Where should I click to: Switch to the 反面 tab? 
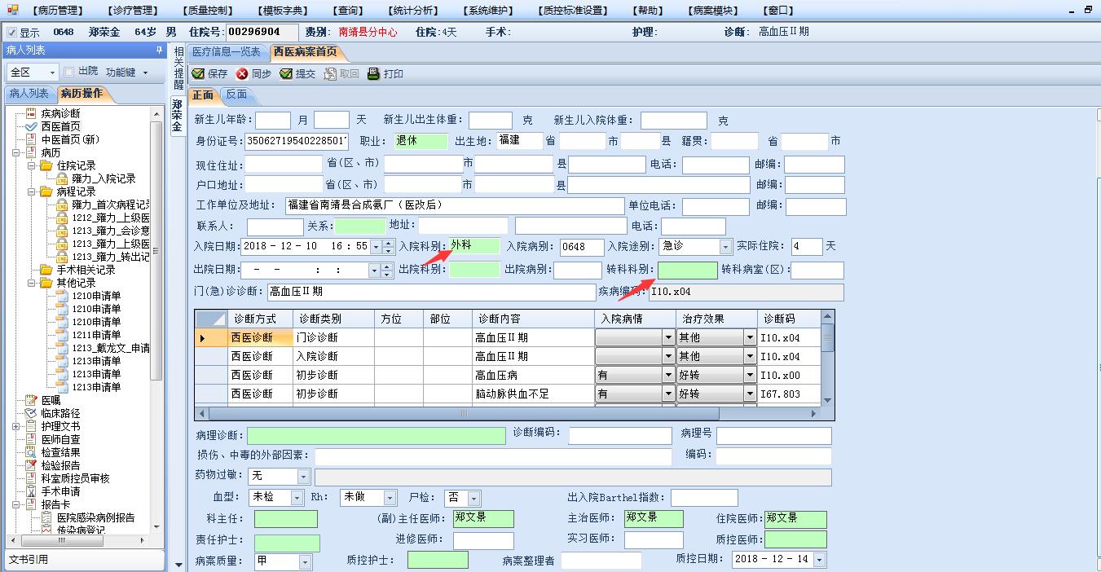click(x=236, y=95)
